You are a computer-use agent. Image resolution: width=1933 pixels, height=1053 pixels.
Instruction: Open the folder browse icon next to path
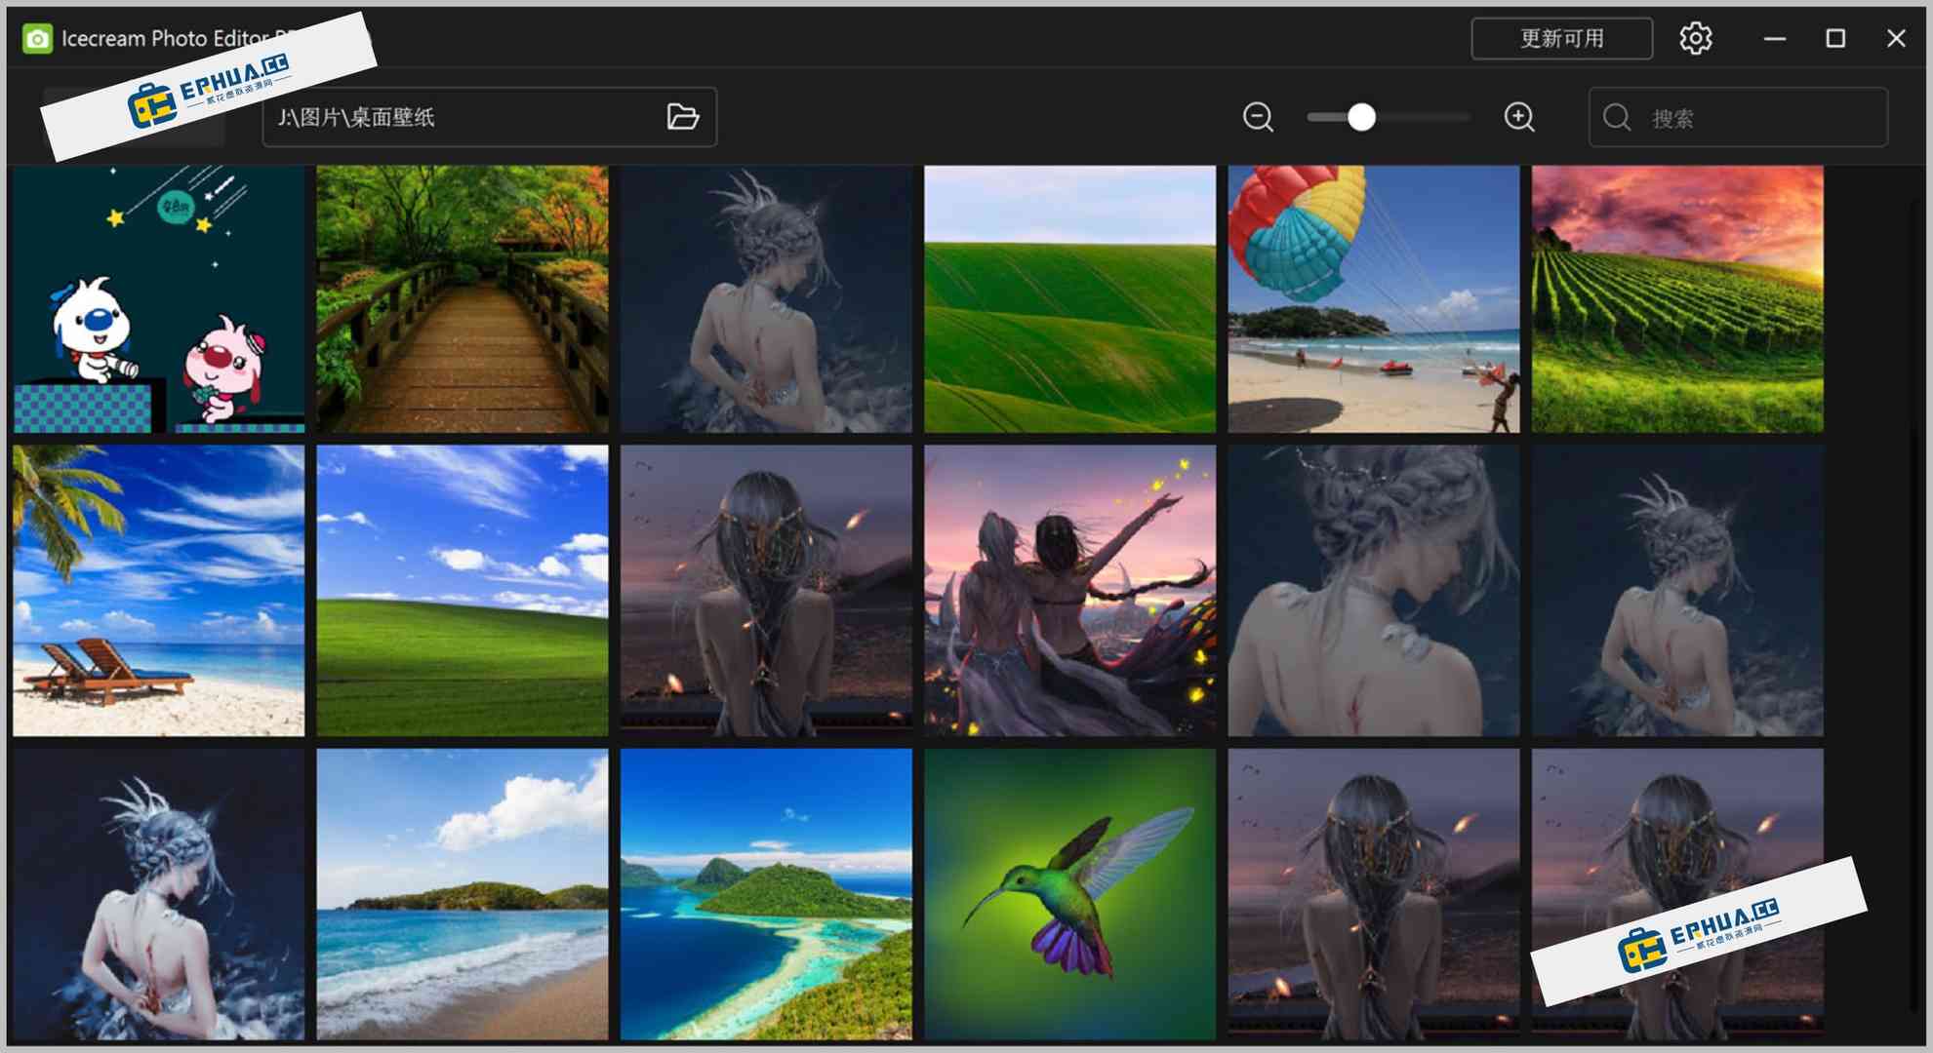click(683, 116)
